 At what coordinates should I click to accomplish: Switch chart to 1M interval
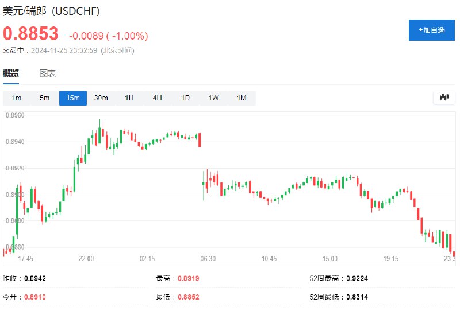(x=241, y=98)
